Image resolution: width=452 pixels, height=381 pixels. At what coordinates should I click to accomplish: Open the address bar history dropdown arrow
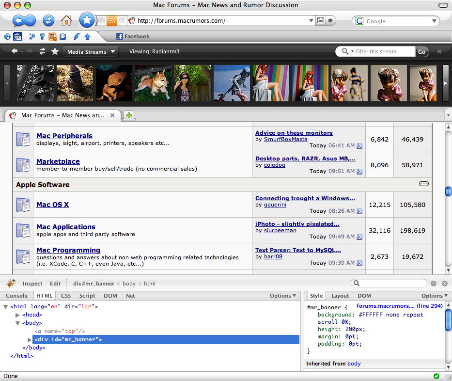311,20
